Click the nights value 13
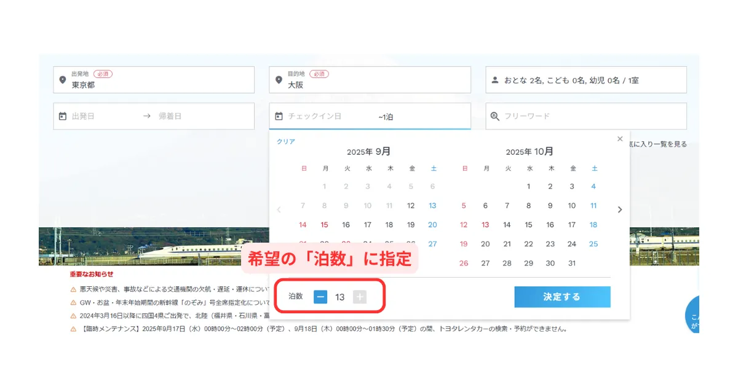 (x=340, y=297)
